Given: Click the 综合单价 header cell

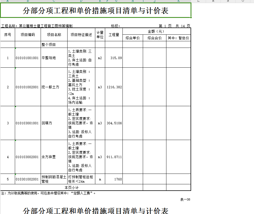Looking at the screenshot, I should point(133,38).
